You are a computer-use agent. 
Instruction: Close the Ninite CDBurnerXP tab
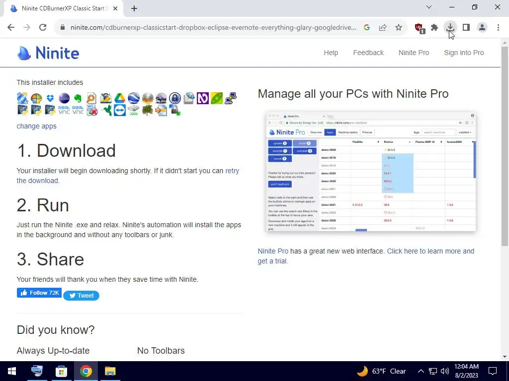[x=115, y=8]
